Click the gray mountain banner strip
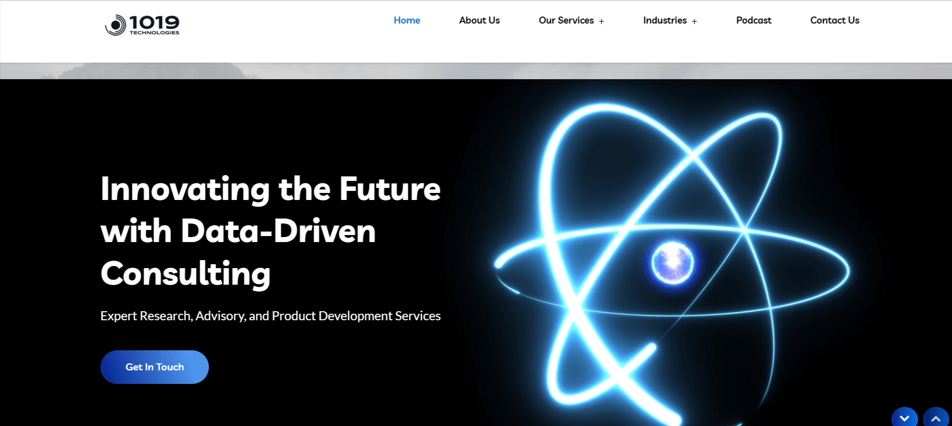This screenshot has width=952, height=426. click(x=476, y=71)
